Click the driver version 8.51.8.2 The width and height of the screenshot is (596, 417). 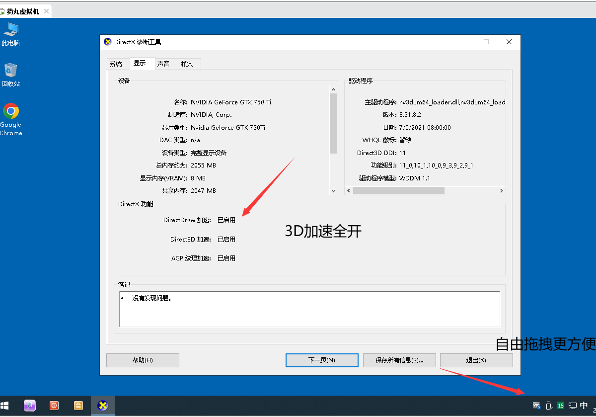click(x=410, y=115)
